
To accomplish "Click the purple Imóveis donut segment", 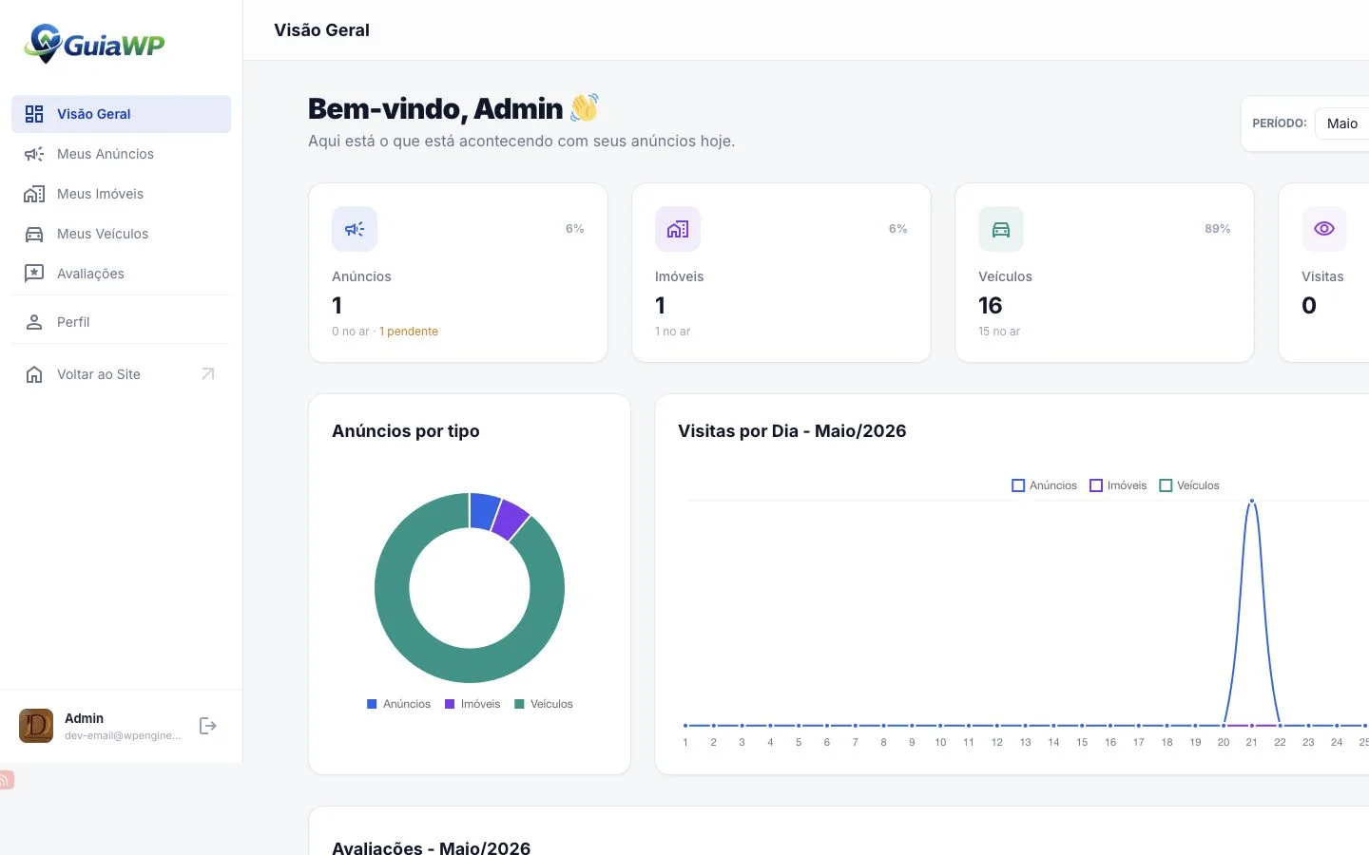I will [511, 521].
